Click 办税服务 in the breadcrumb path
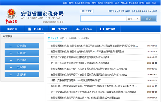This screenshot has width=162, height=102. (73, 38)
